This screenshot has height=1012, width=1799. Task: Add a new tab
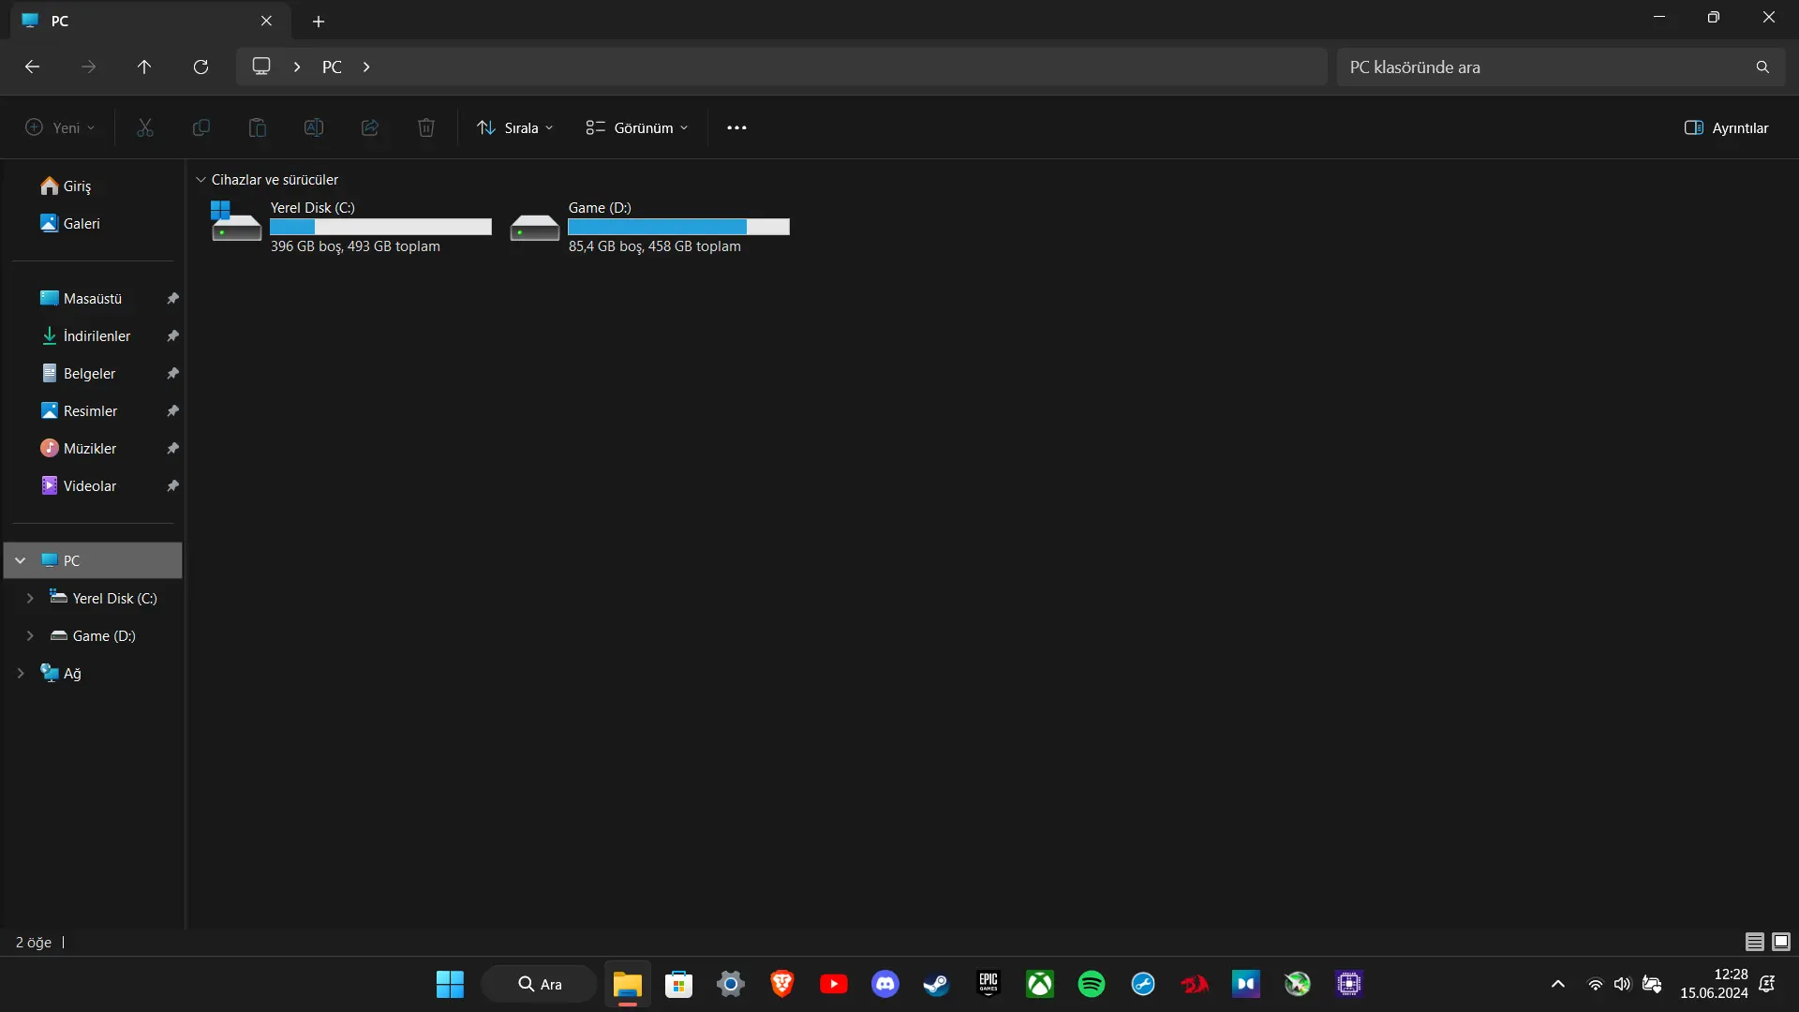[x=319, y=21]
